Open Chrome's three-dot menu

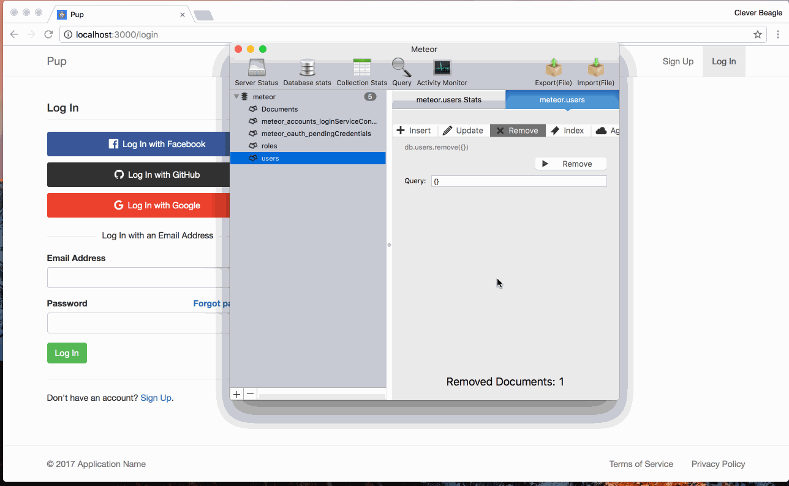778,34
